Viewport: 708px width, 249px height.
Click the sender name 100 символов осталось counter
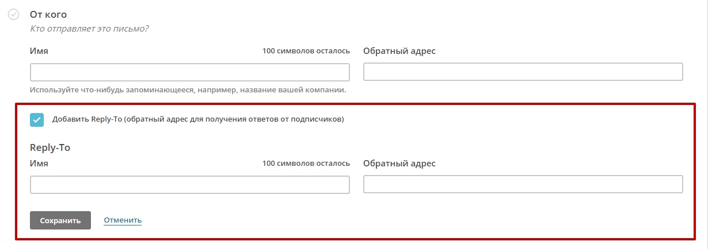pos(306,51)
